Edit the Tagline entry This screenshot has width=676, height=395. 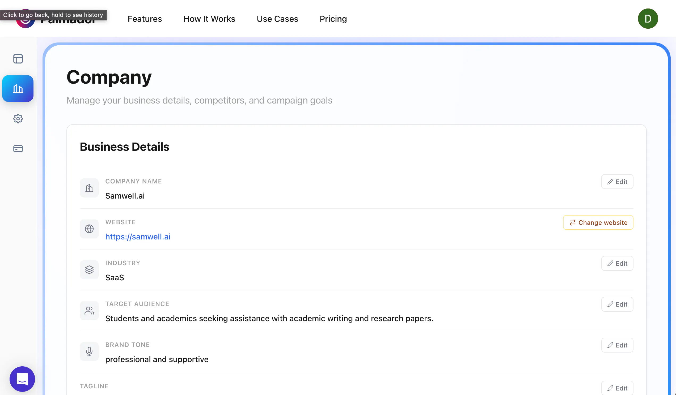tap(617, 388)
